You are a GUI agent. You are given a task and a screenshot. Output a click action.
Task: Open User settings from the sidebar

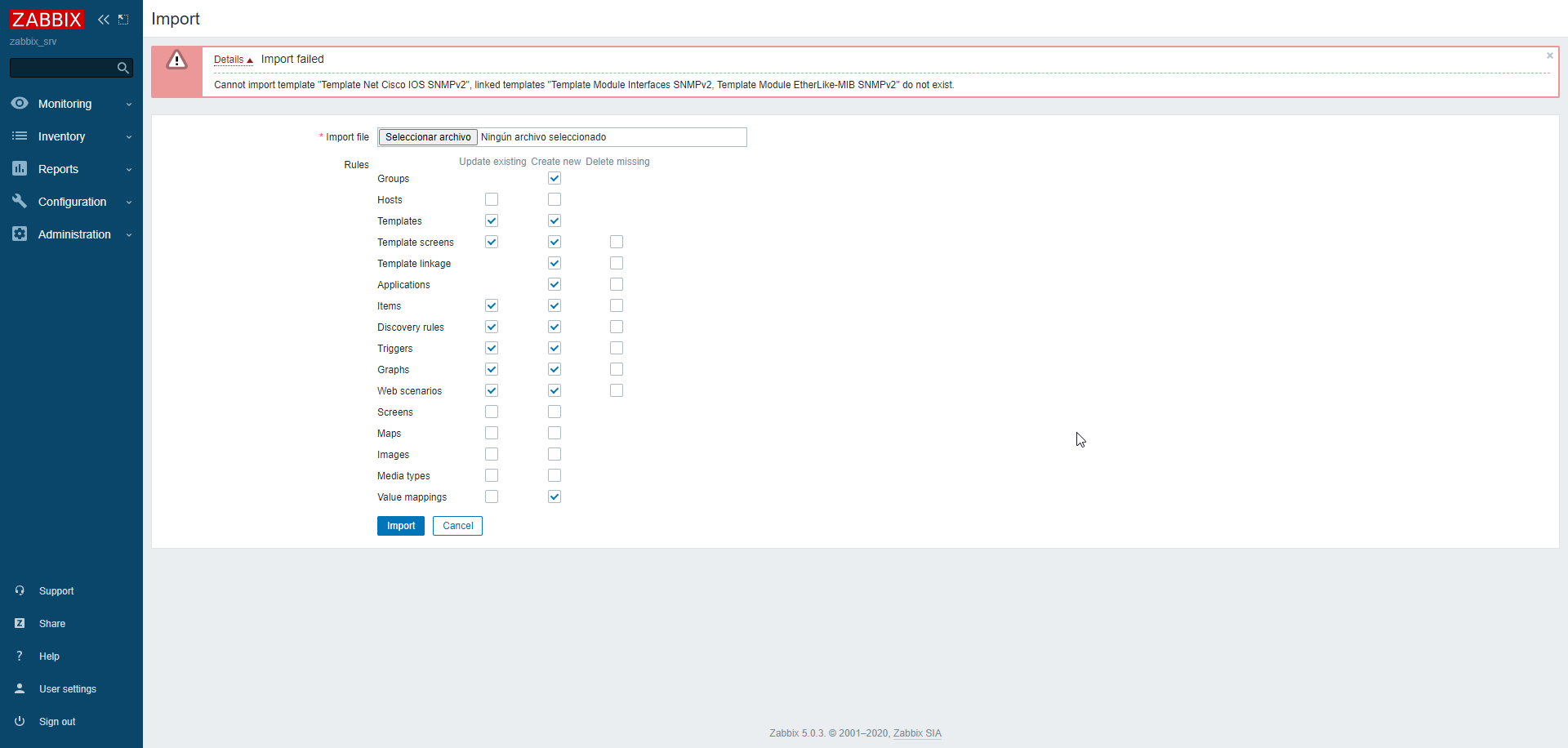click(67, 689)
